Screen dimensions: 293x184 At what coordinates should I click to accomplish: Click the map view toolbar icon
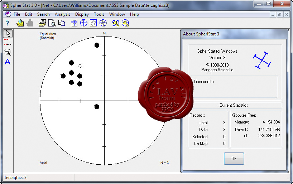tap(93, 23)
